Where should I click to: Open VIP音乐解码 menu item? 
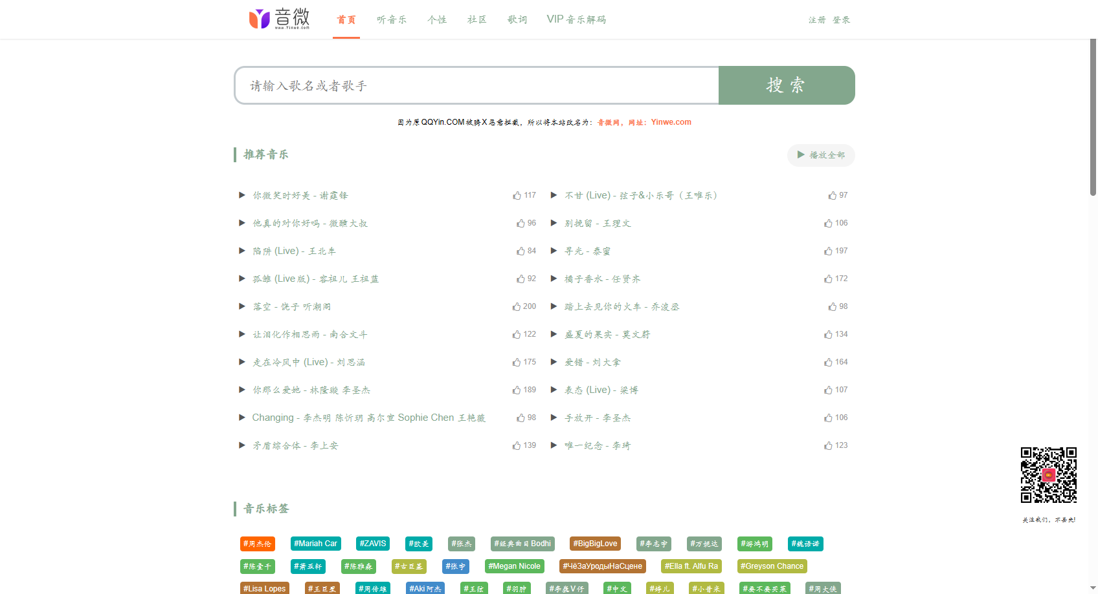tap(576, 19)
